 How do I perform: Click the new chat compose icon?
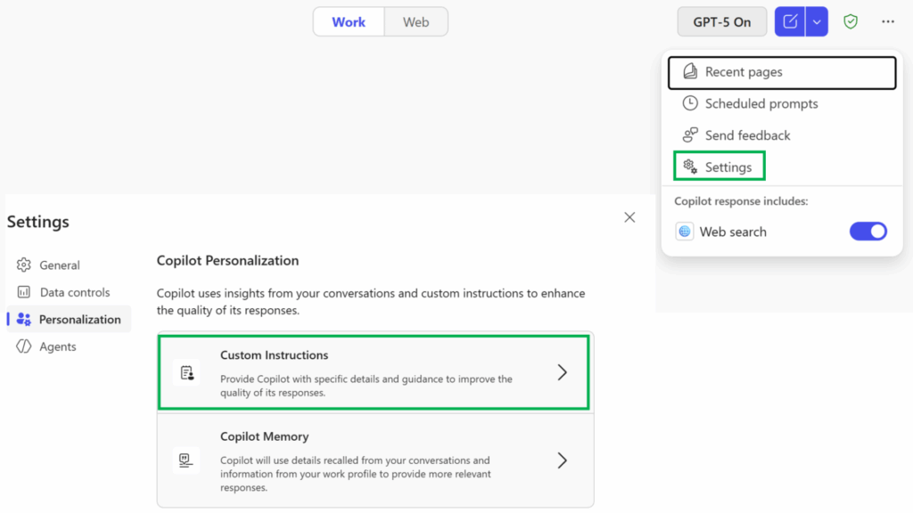coord(789,22)
